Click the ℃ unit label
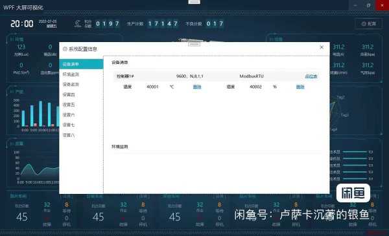Viewport: 389px width, 236px height. pos(171,87)
